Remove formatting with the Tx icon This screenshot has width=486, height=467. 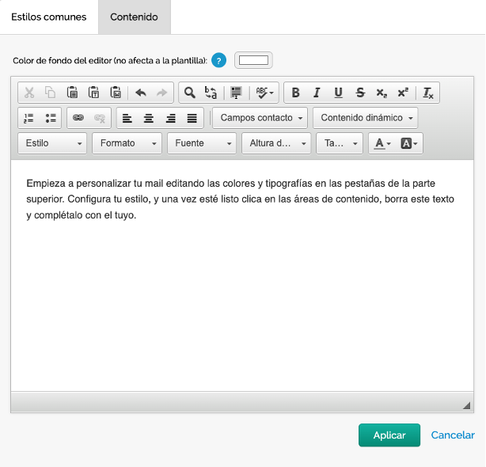[428, 93]
